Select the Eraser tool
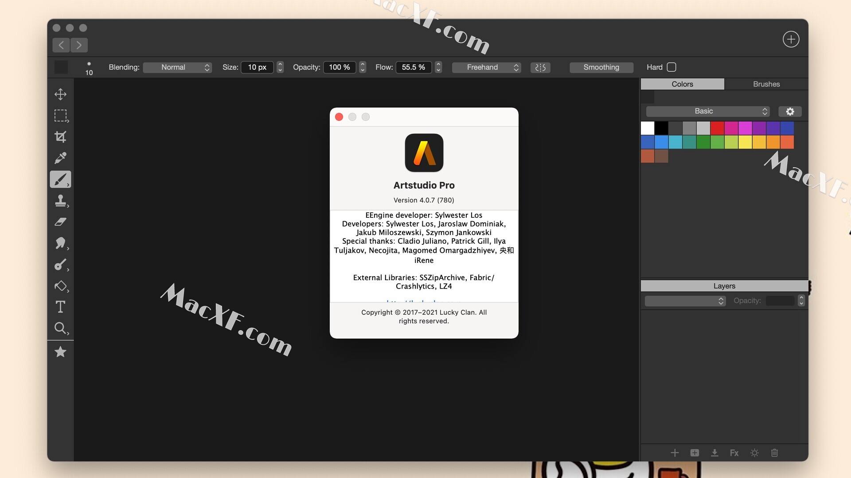The height and width of the screenshot is (478, 851). click(60, 222)
